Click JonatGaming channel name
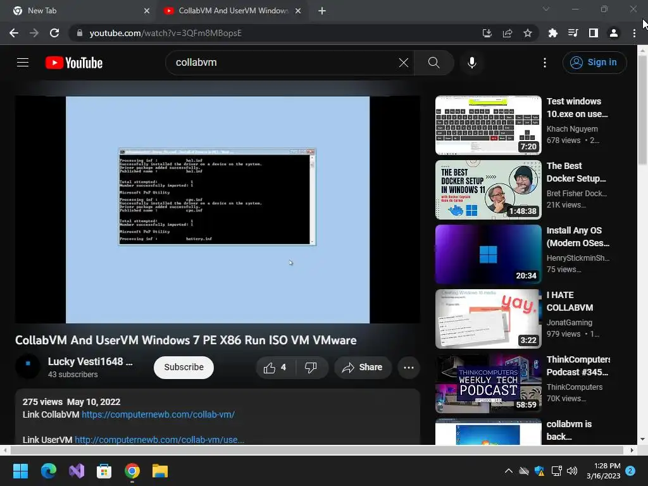Image resolution: width=648 pixels, height=486 pixels. 569,322
